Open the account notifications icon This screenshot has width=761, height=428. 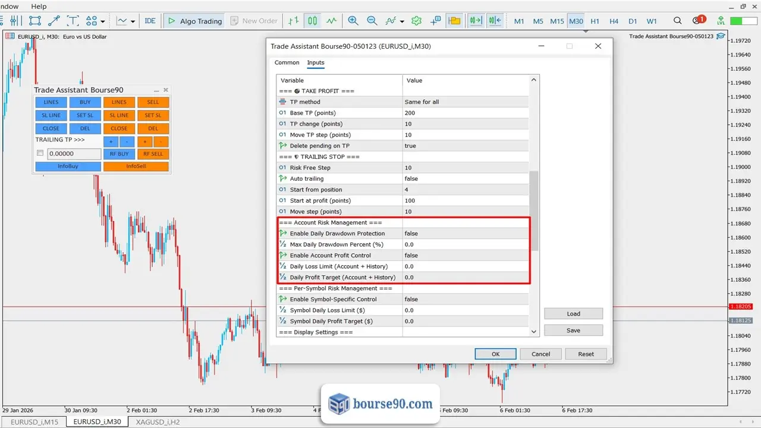pos(699,21)
